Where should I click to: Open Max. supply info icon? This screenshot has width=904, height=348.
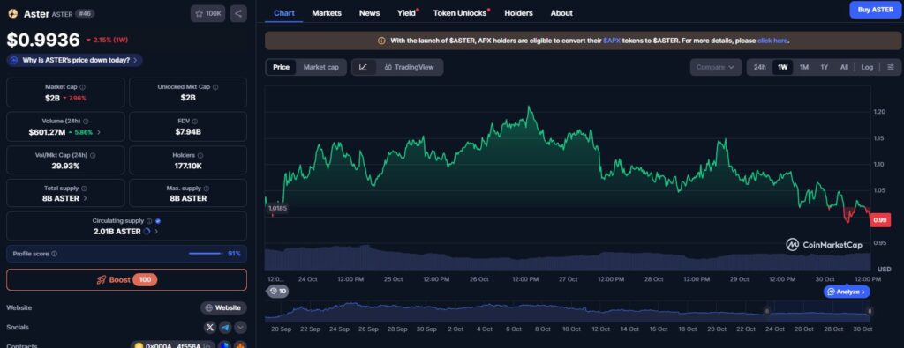coord(207,189)
